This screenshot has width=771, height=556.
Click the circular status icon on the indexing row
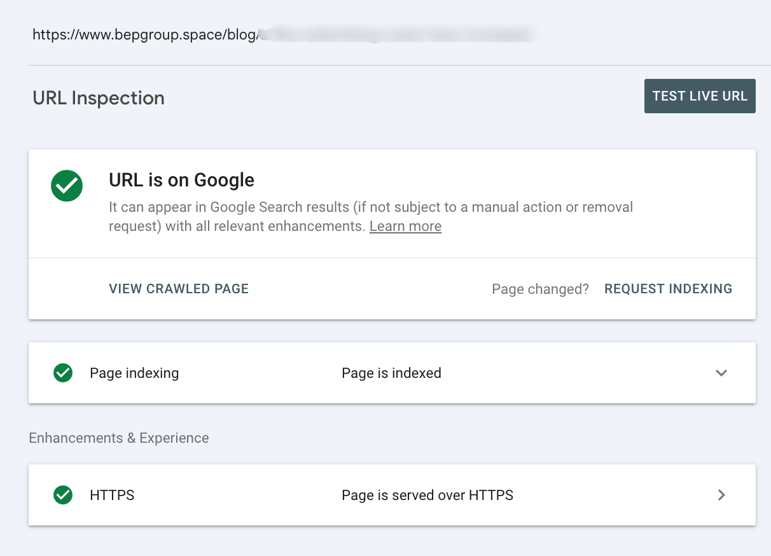[x=62, y=373]
